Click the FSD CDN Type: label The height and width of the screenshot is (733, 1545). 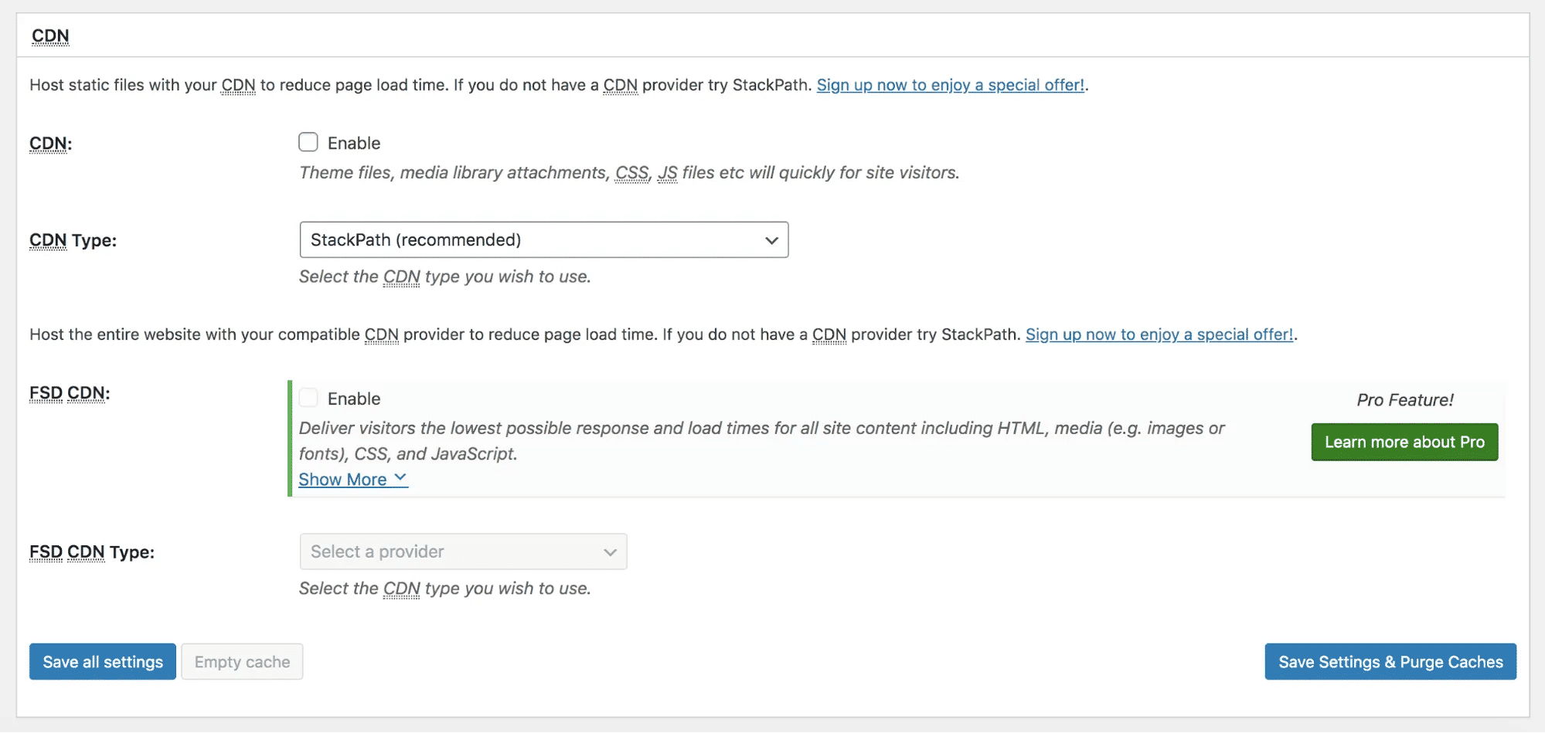(x=92, y=552)
